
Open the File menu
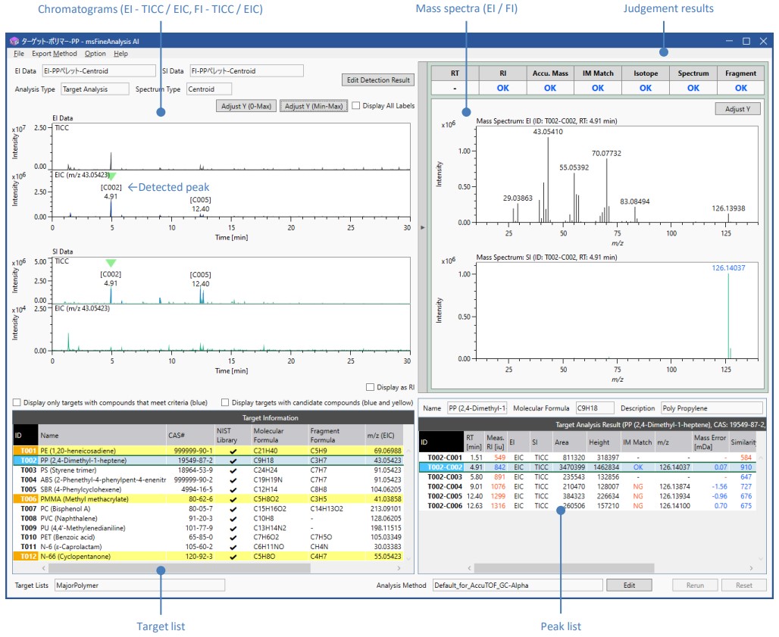pyautogui.click(x=18, y=54)
